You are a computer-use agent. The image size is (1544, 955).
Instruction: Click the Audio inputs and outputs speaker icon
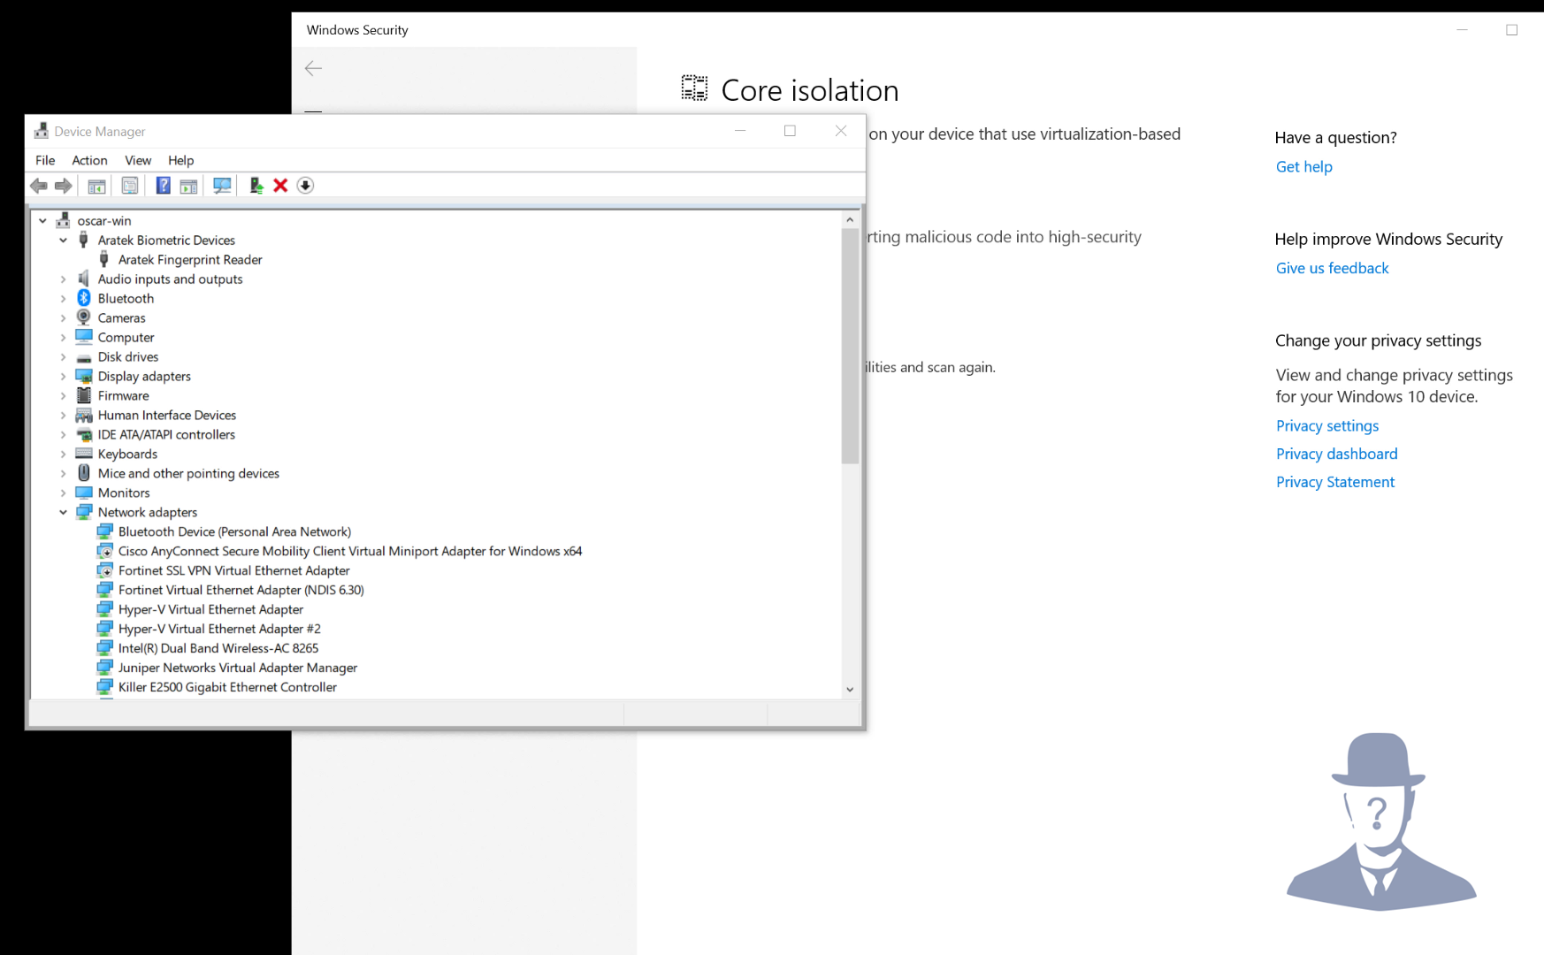[x=84, y=279]
